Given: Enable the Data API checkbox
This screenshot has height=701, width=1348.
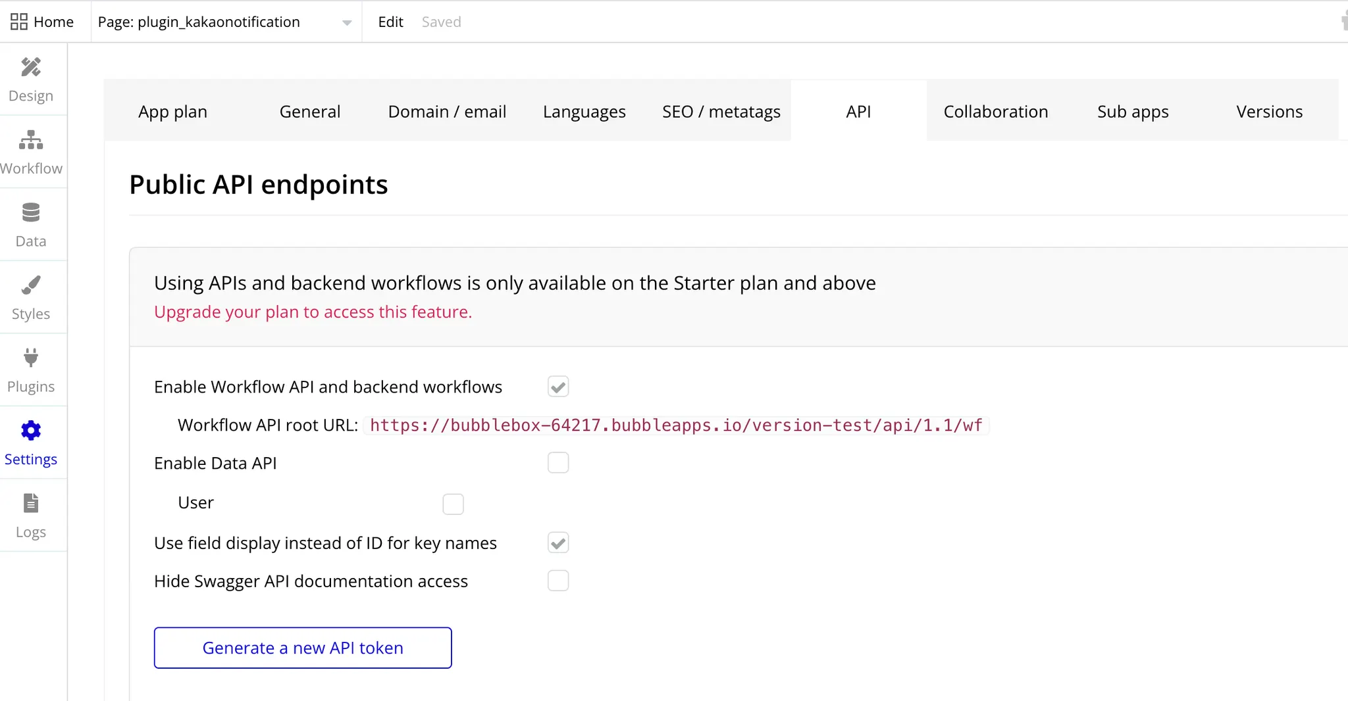Looking at the screenshot, I should 557,463.
